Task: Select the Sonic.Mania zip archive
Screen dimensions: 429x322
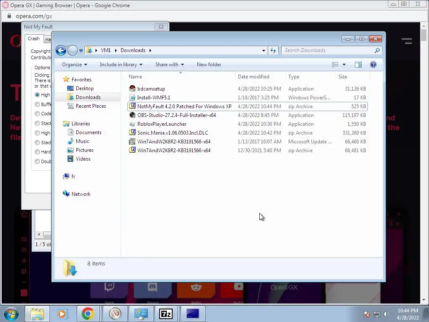Action: click(247, 133)
